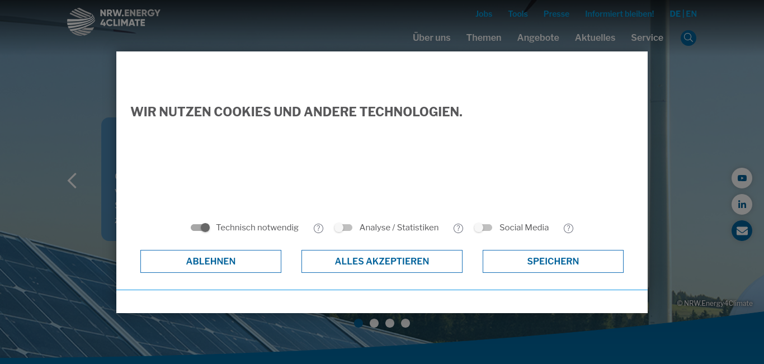Open the Presse link

pos(557,14)
